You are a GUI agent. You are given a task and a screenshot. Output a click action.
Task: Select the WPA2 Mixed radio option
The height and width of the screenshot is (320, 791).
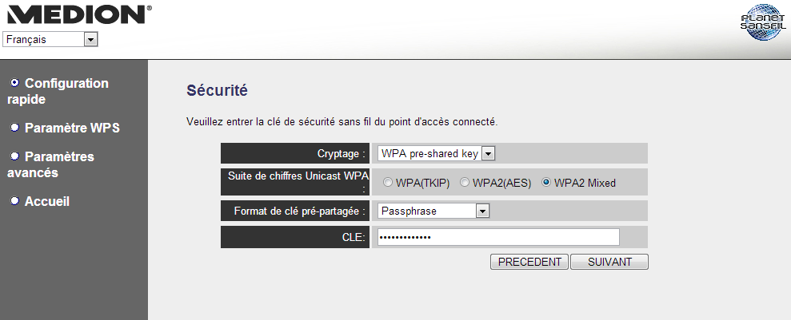(545, 184)
